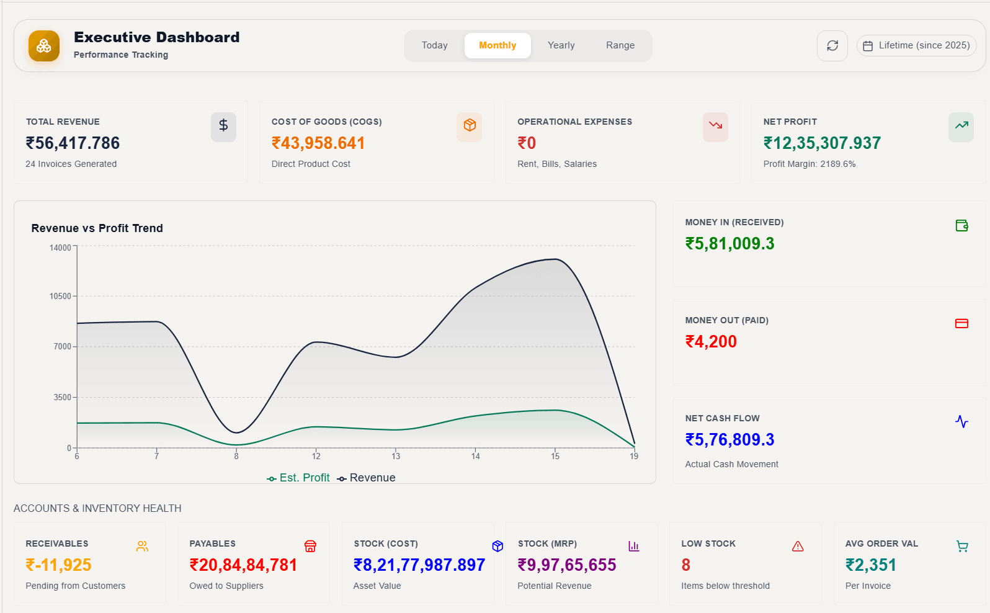Click the 'Items below threshold' label
Image resolution: width=990 pixels, height=613 pixels.
coord(726,586)
